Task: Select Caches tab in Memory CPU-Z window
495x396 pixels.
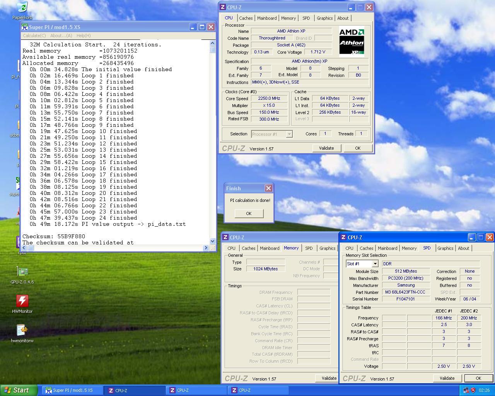Action: coord(248,248)
